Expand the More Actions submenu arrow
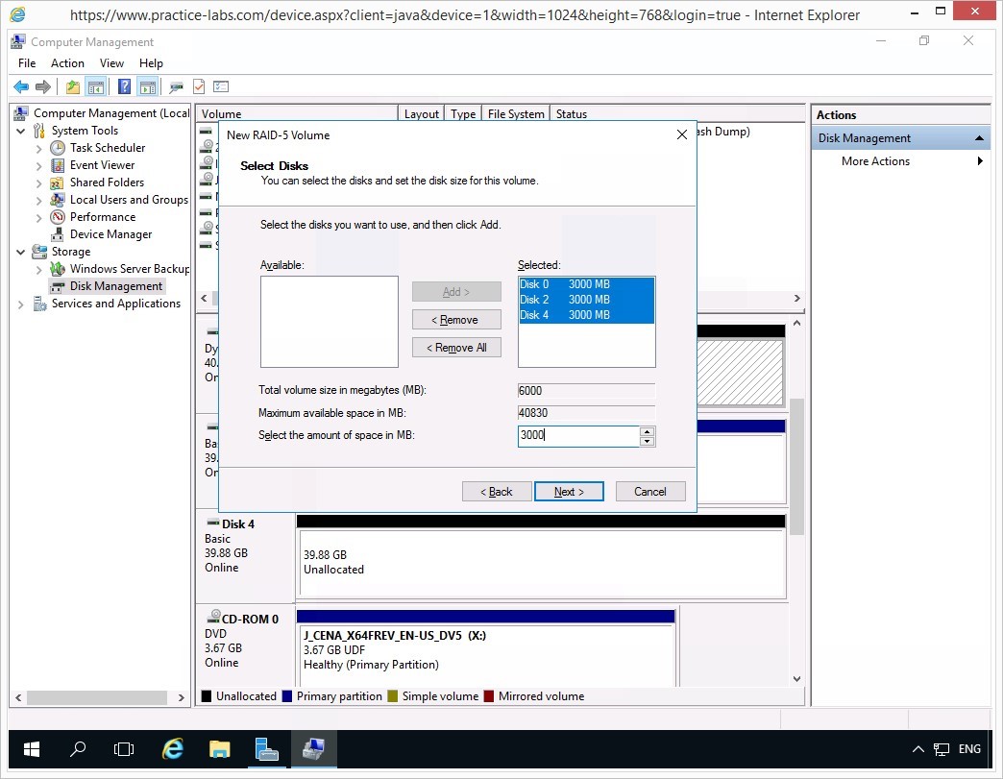This screenshot has height=779, width=1003. (980, 161)
